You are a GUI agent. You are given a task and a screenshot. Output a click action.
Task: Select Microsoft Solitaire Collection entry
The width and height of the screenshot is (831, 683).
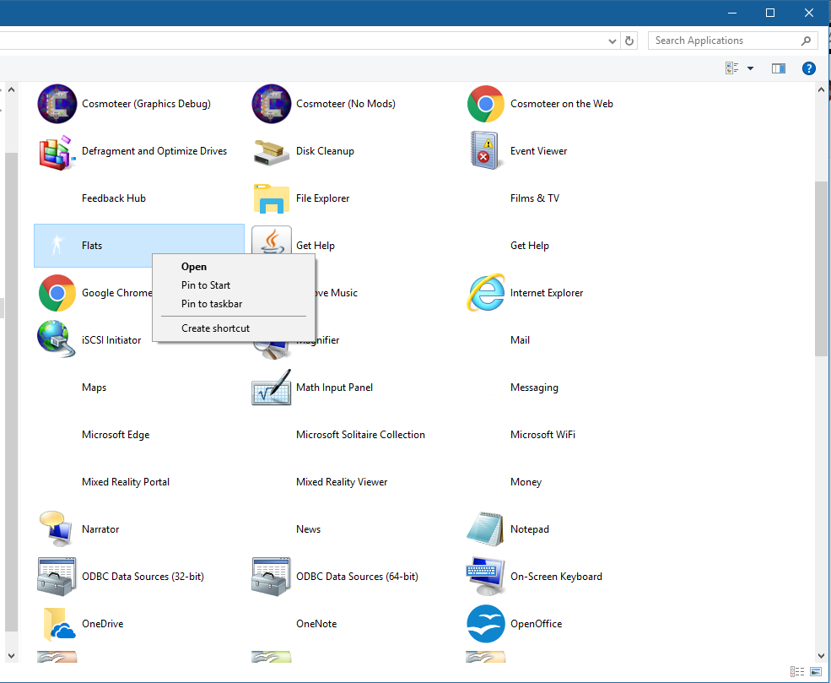coord(360,435)
